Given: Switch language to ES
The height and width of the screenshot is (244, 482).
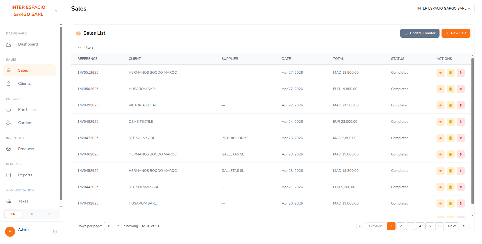Looking at the screenshot, I should coord(50,214).
